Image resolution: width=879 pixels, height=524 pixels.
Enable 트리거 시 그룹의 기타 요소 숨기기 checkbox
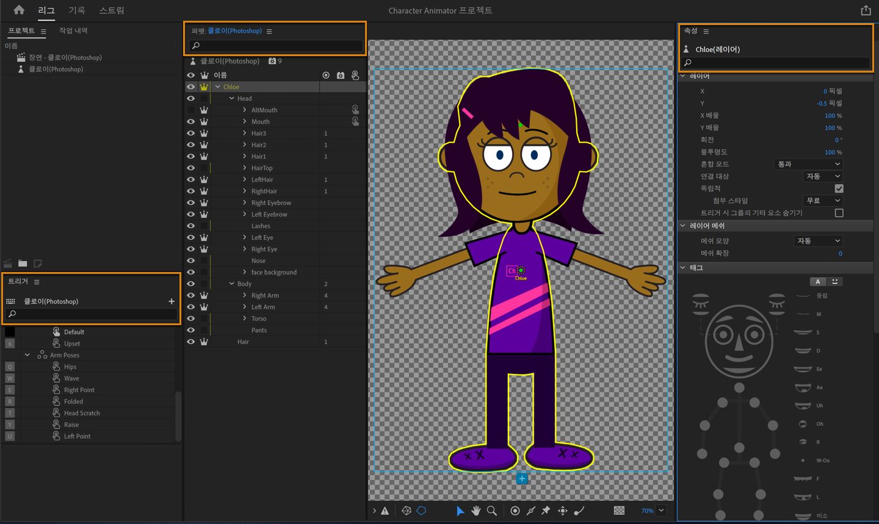pos(839,213)
